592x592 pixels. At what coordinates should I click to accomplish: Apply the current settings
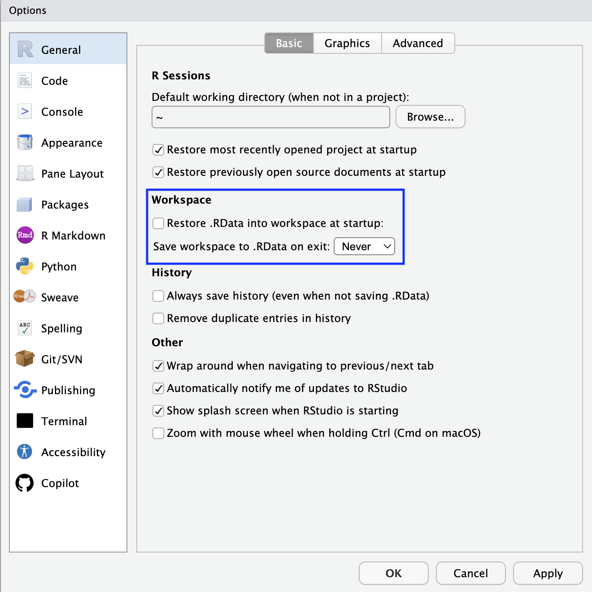[548, 573]
